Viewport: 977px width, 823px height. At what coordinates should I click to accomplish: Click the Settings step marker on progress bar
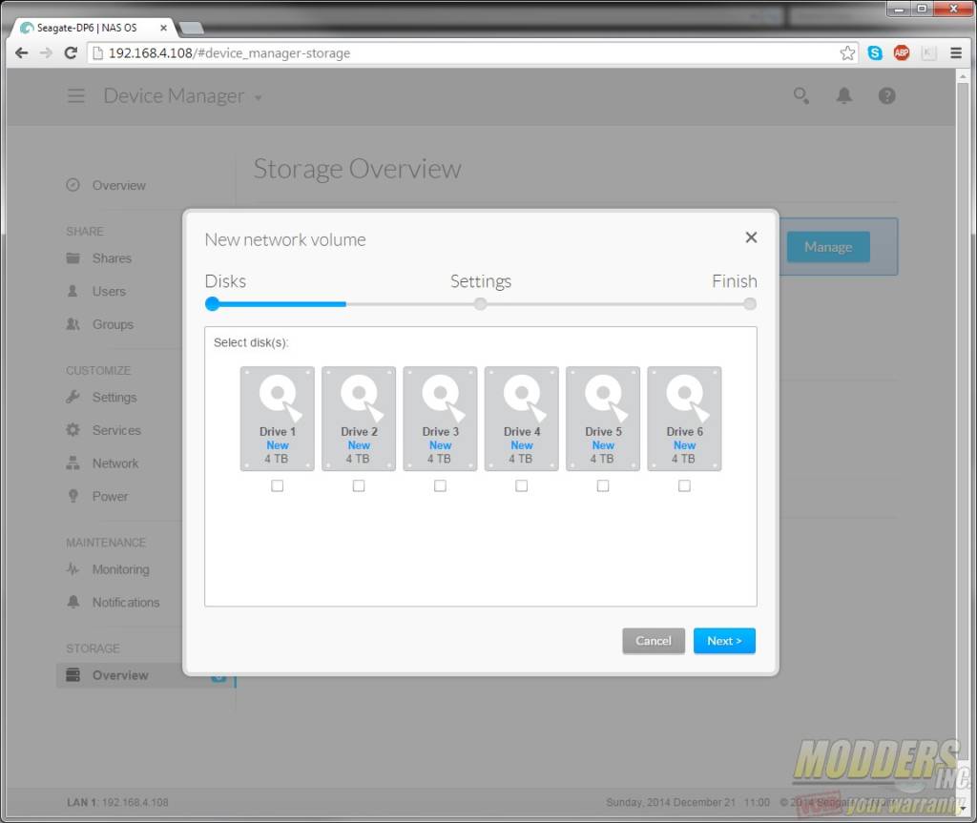click(x=481, y=304)
